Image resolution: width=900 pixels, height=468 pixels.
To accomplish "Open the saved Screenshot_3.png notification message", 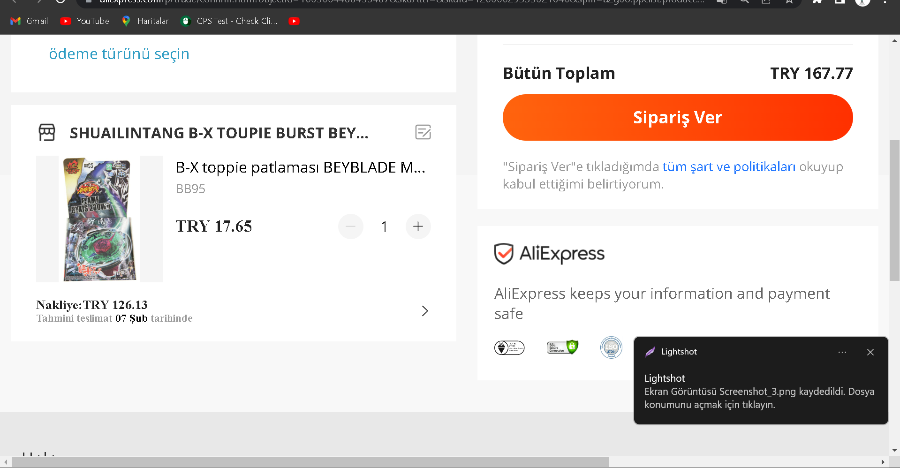I will pyautogui.click(x=759, y=398).
